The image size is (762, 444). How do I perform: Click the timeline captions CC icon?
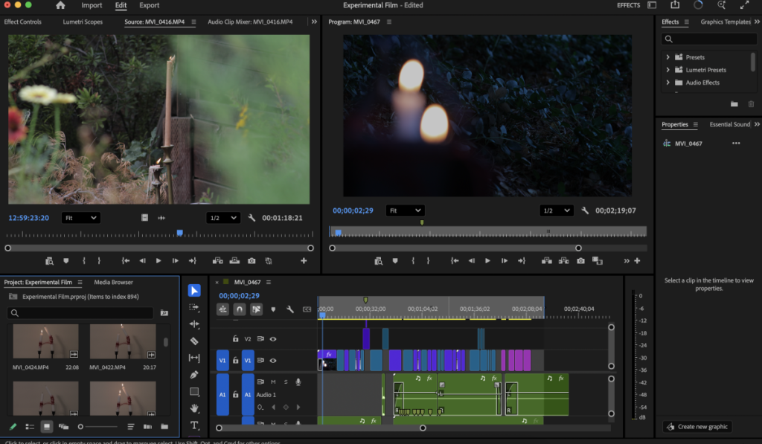(x=307, y=309)
